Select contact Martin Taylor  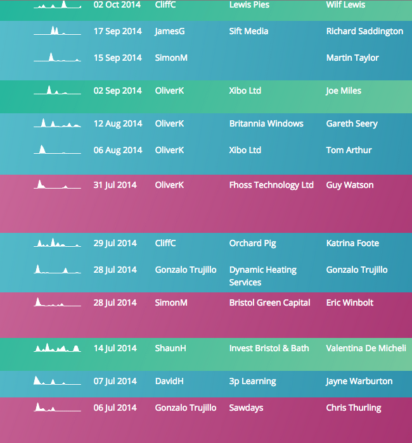click(352, 58)
